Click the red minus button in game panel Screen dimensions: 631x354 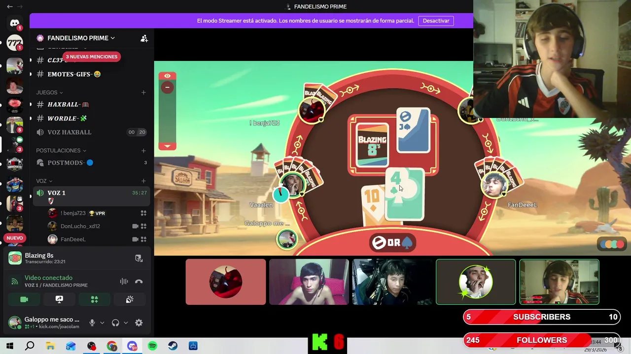(x=167, y=87)
